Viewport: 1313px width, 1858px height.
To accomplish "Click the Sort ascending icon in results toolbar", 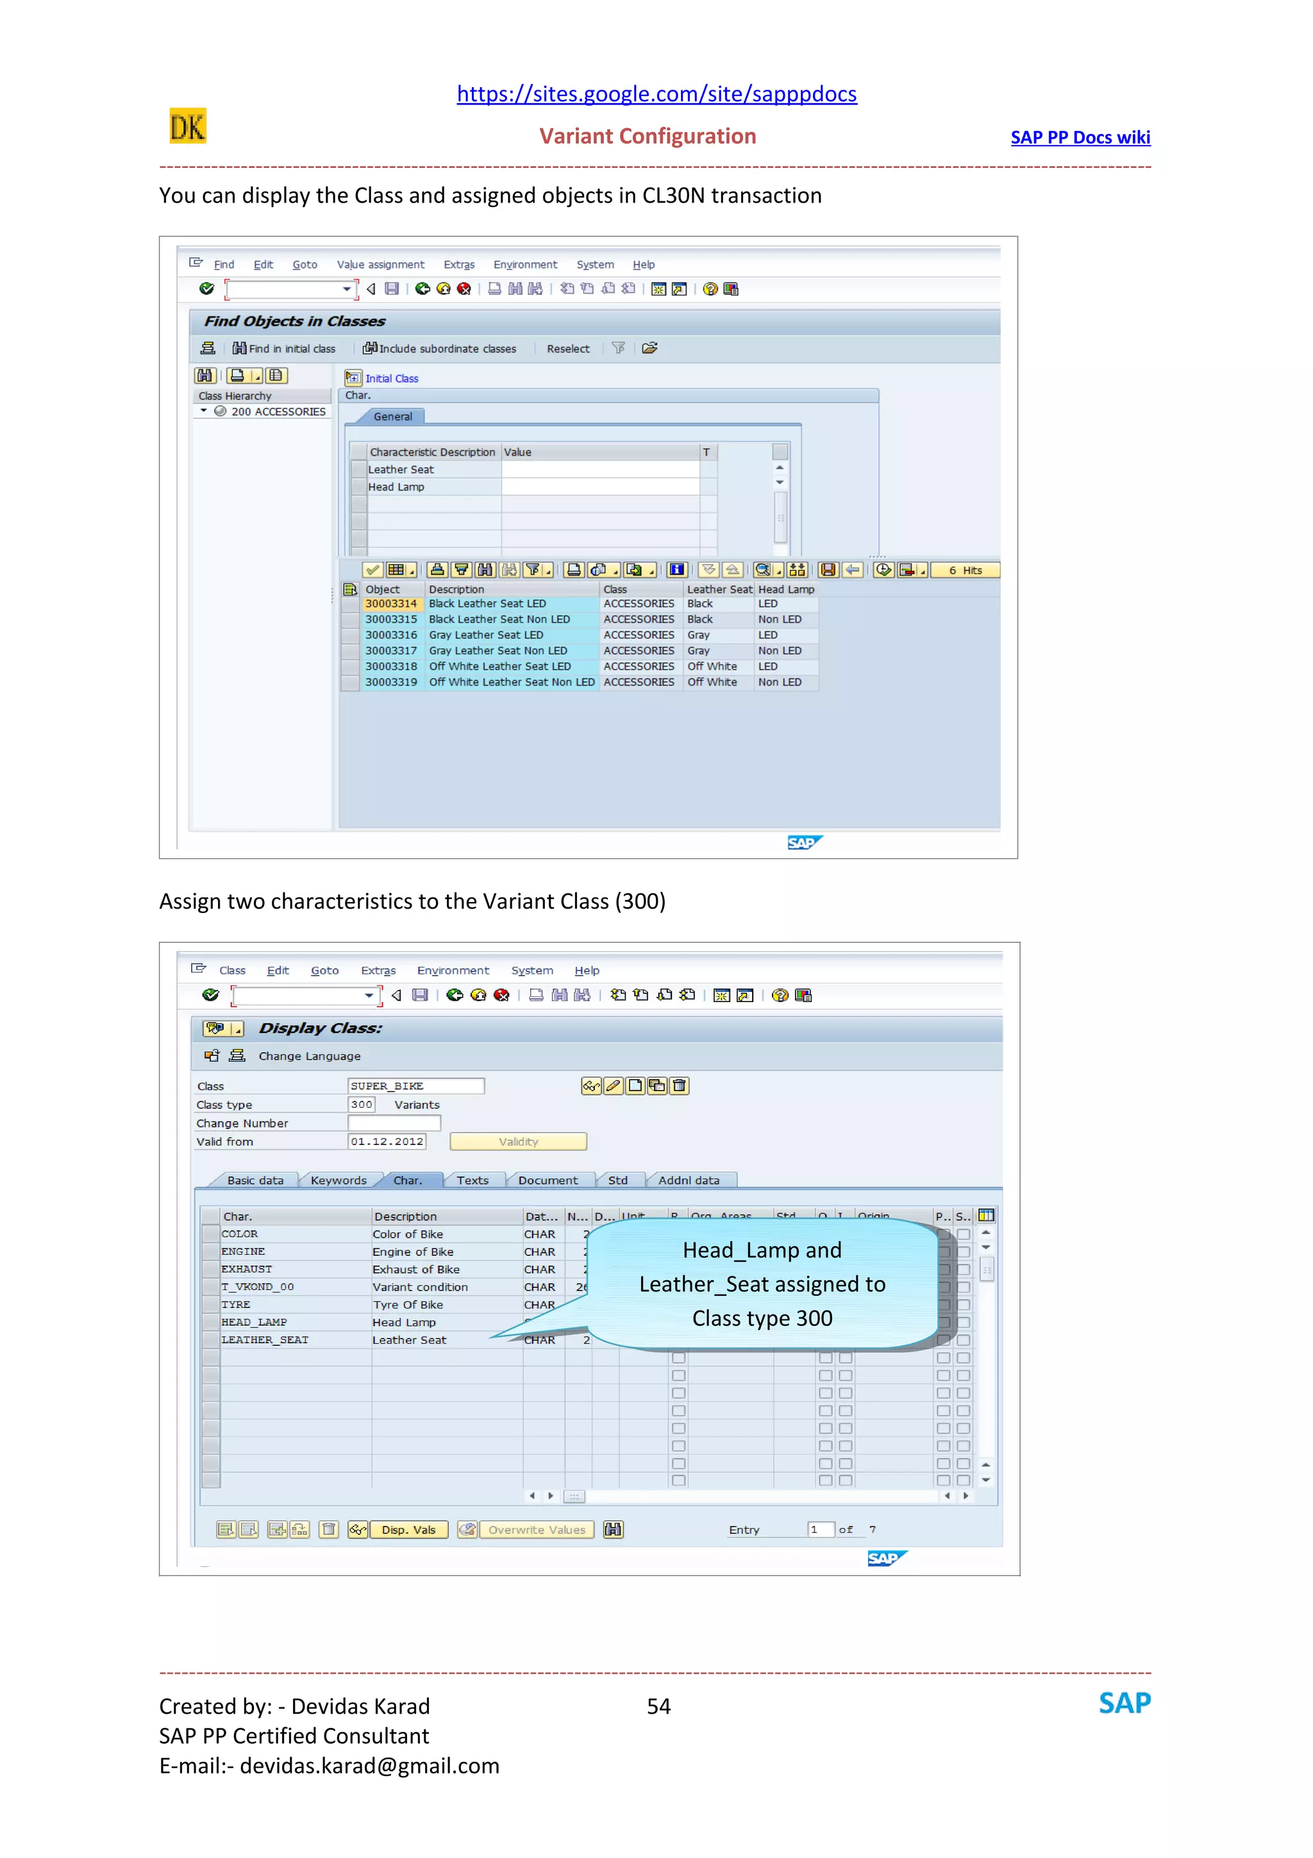I will tap(437, 570).
